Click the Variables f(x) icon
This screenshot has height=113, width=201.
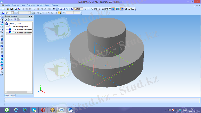49,9
